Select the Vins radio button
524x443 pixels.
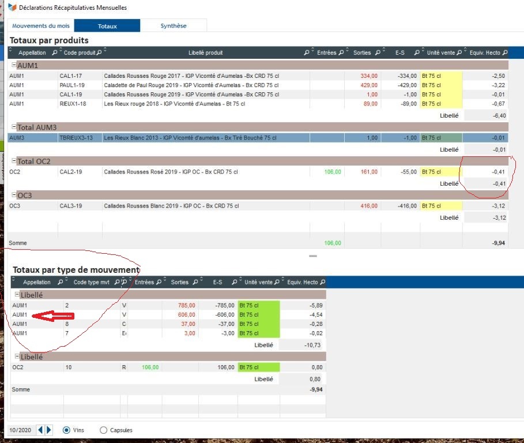[x=66, y=430]
